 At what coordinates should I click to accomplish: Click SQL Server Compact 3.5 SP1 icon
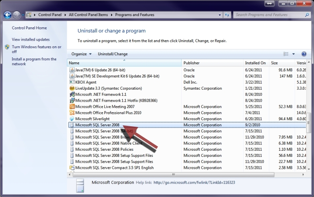[72, 168]
